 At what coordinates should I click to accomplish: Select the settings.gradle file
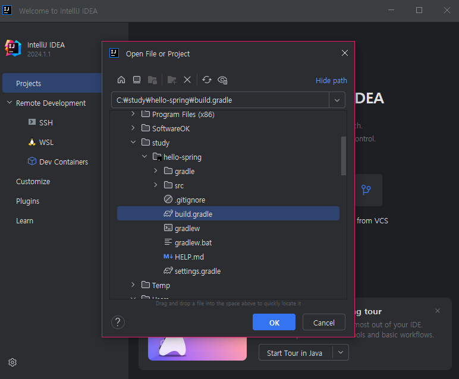tap(228, 271)
